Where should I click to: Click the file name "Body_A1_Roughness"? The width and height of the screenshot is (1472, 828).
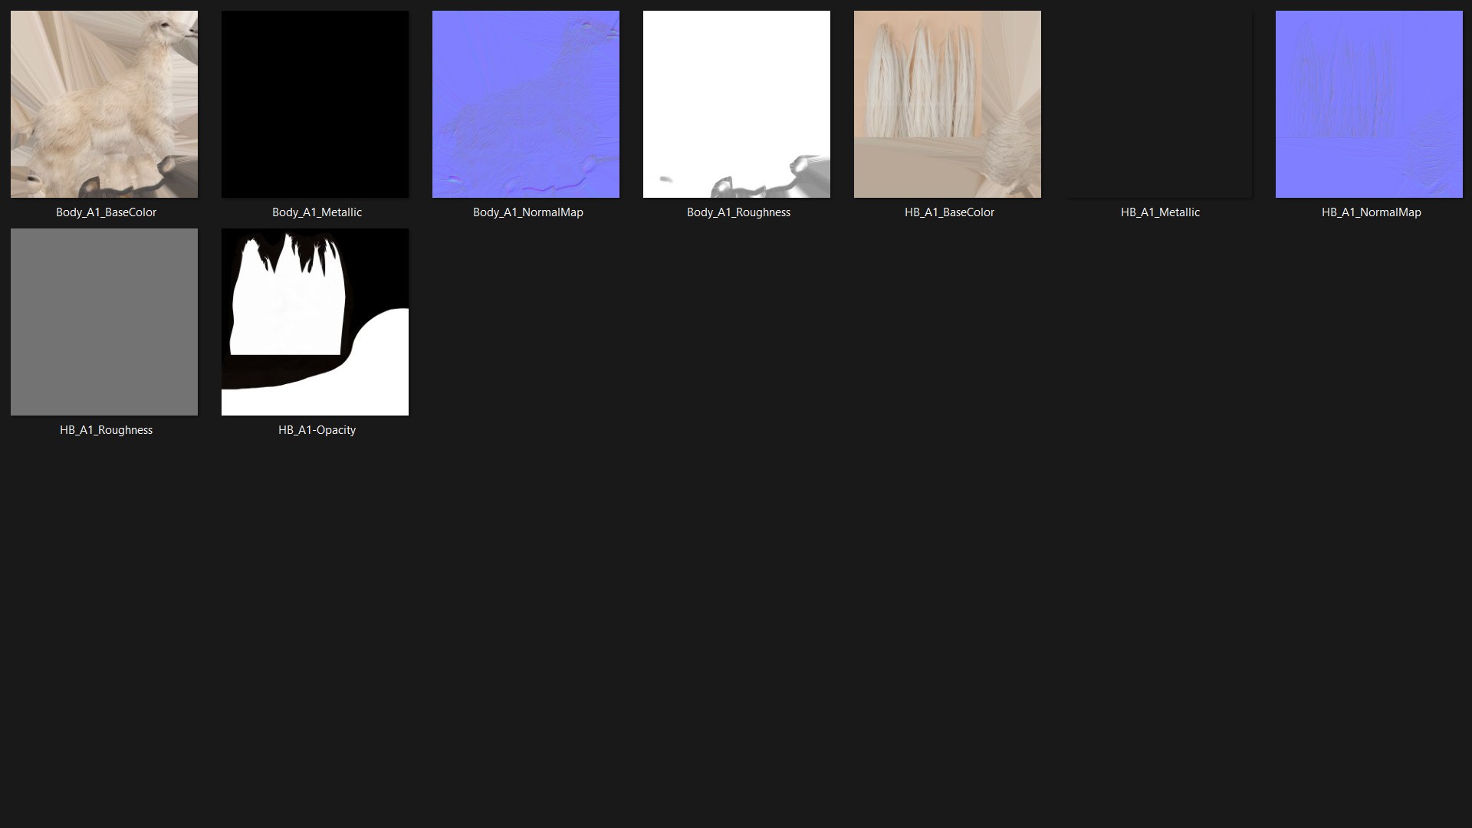[738, 212]
